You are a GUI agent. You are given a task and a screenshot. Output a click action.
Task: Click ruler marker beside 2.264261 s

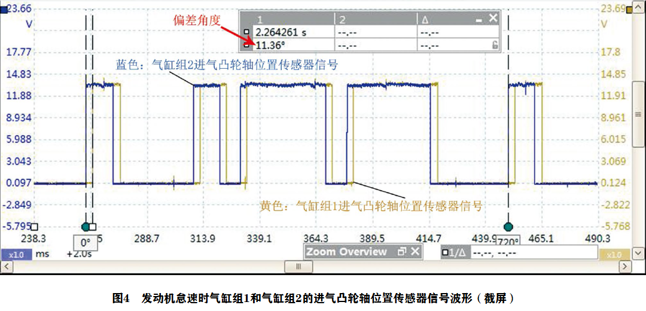tap(246, 31)
